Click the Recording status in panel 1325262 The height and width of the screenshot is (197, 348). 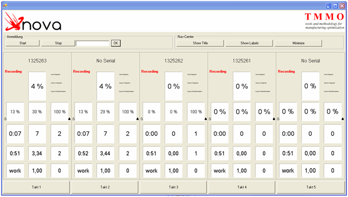150,71
